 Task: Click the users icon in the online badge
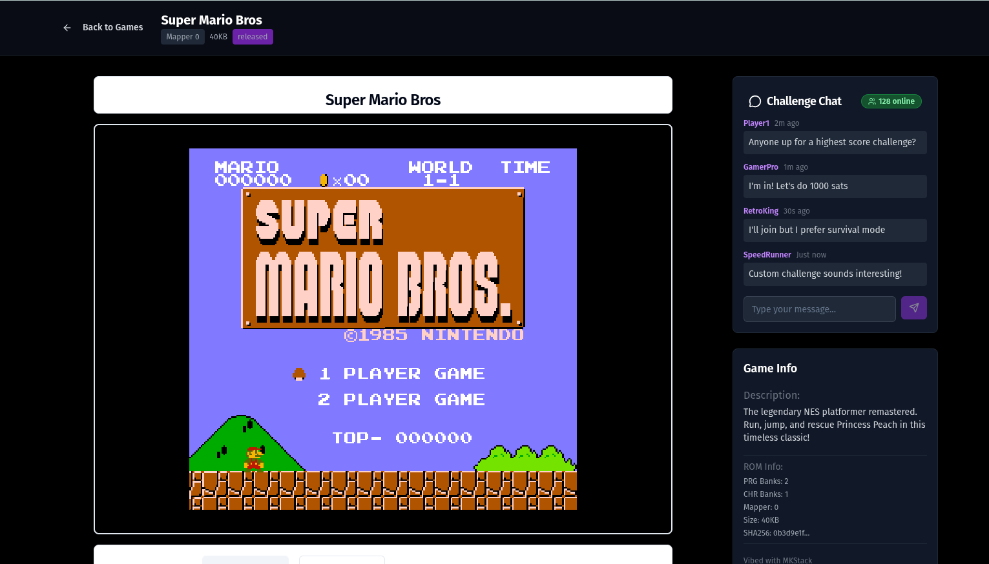(x=873, y=101)
